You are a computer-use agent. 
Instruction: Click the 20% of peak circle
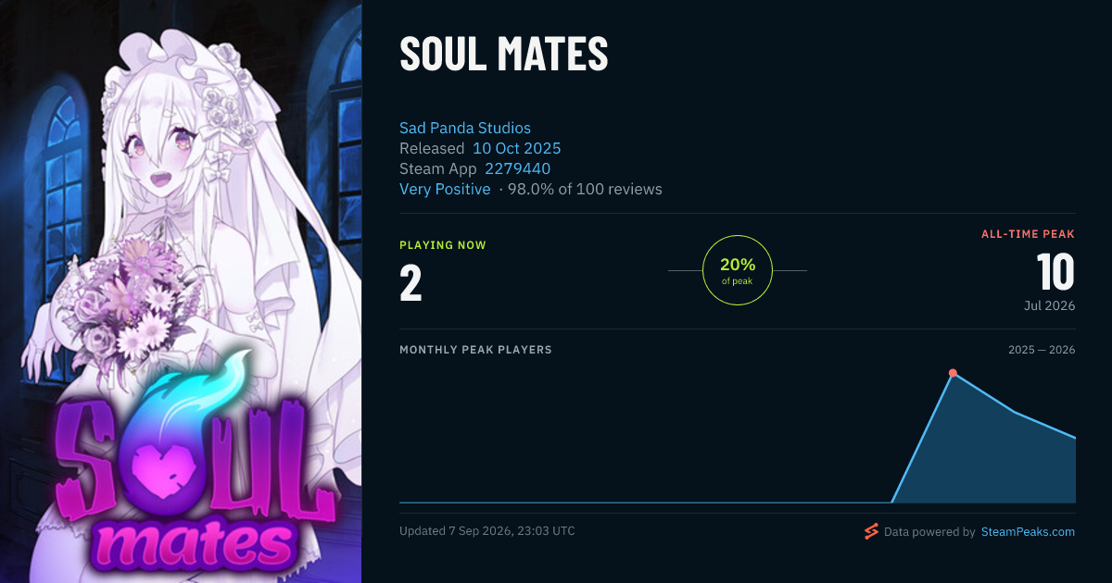coord(738,270)
